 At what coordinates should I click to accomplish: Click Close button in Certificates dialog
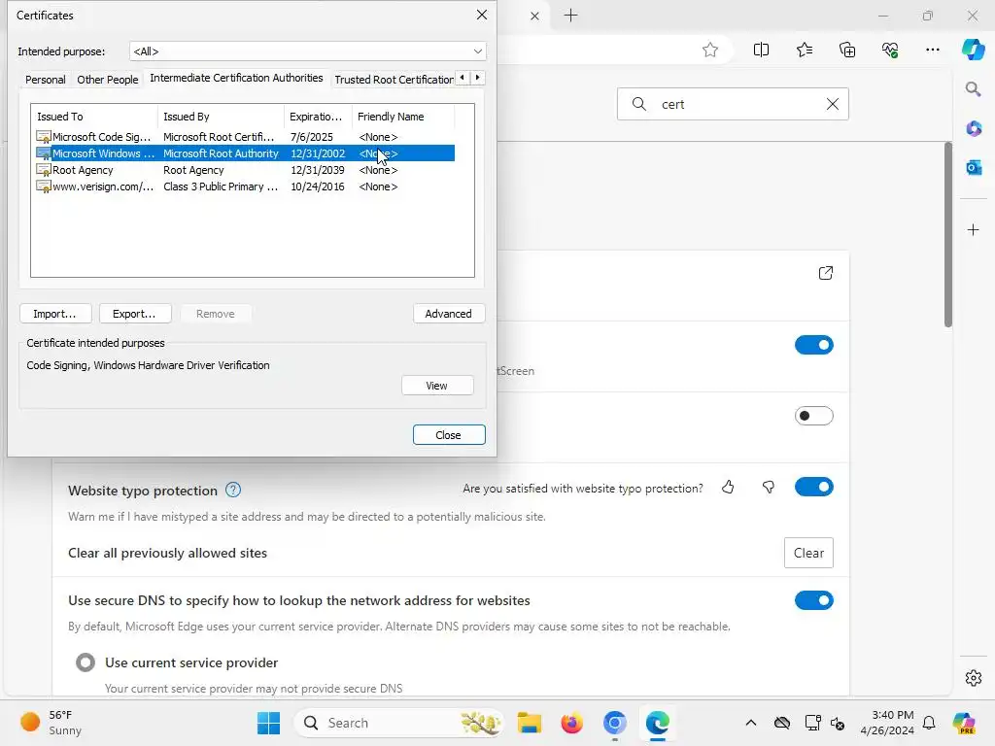pos(449,435)
